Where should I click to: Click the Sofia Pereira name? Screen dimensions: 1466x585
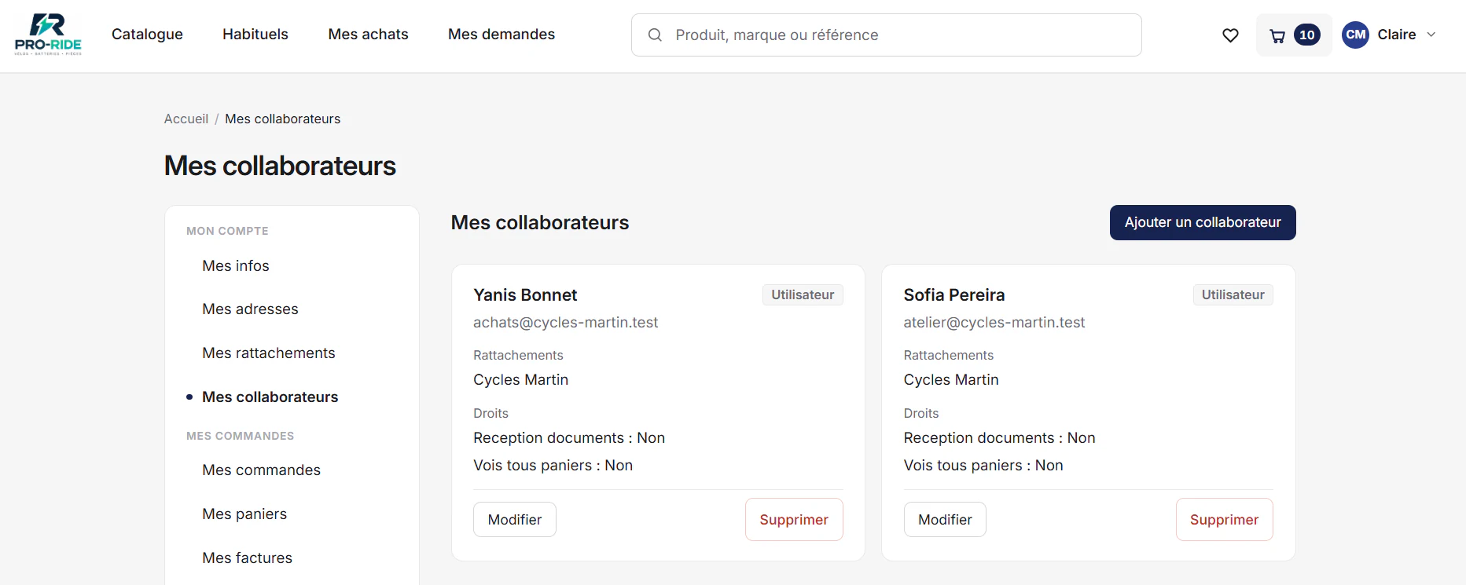(x=954, y=295)
